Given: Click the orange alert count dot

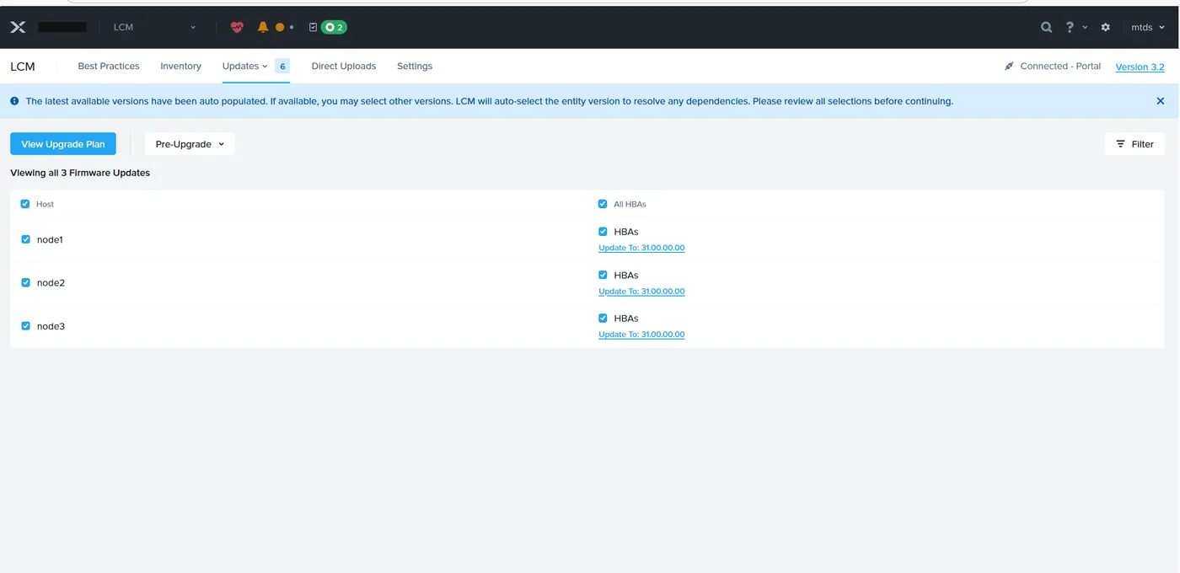Looking at the screenshot, I should pos(280,27).
